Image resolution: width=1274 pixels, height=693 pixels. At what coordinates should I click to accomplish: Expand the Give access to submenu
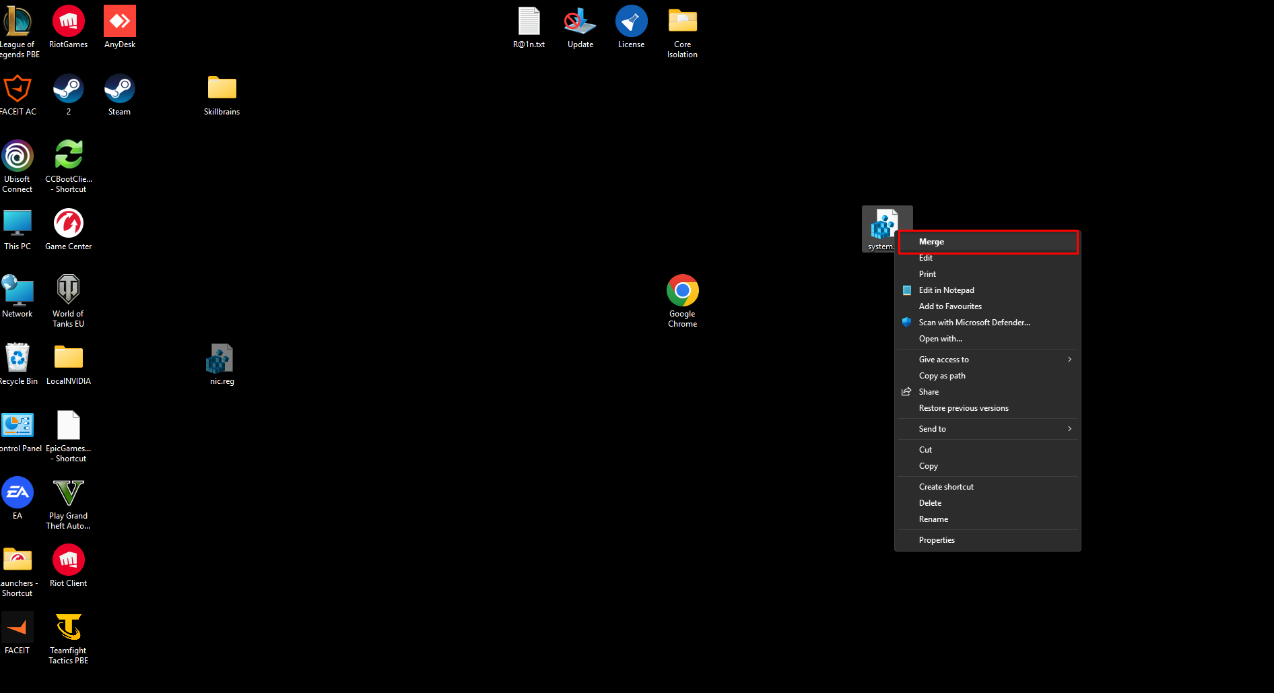point(988,360)
